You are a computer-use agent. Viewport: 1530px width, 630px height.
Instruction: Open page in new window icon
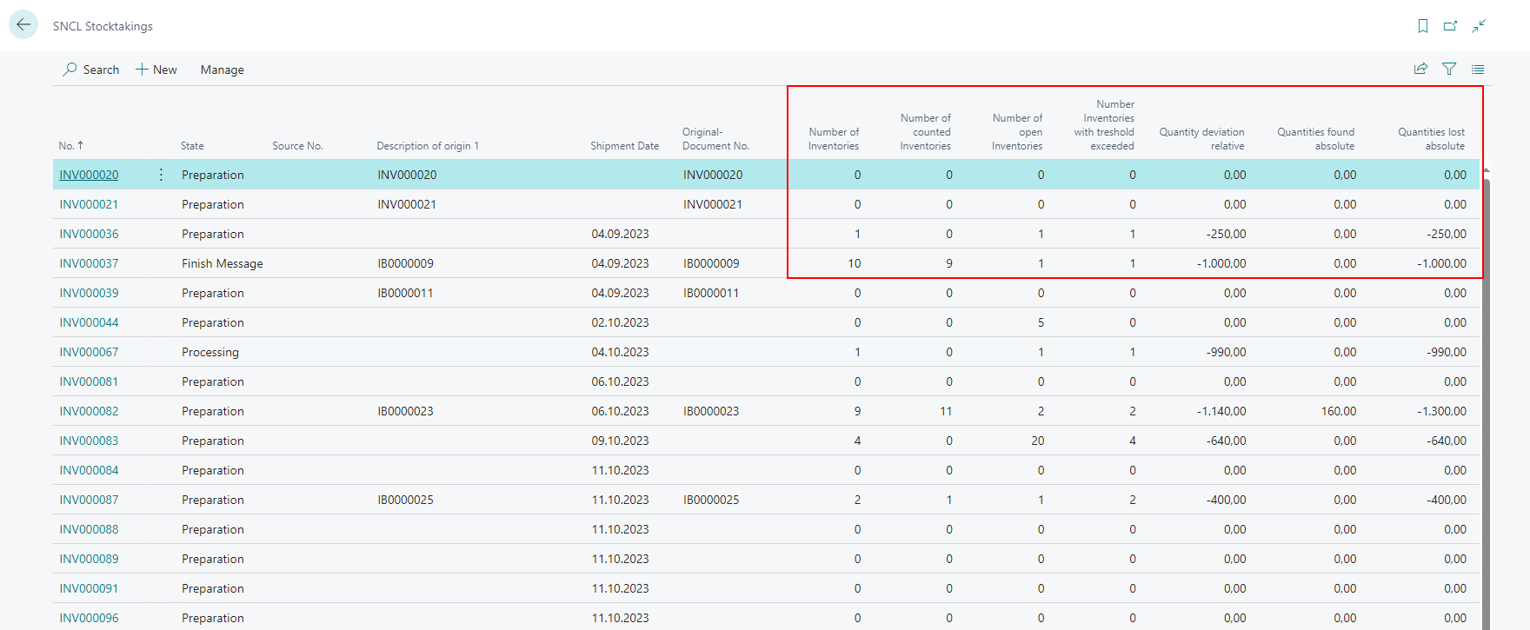(x=1450, y=26)
